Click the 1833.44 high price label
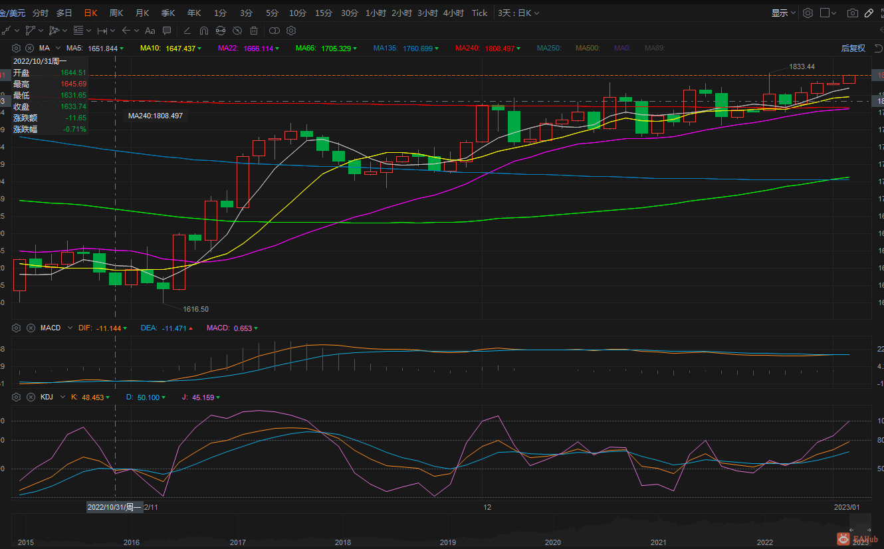This screenshot has width=884, height=549. pyautogui.click(x=802, y=66)
